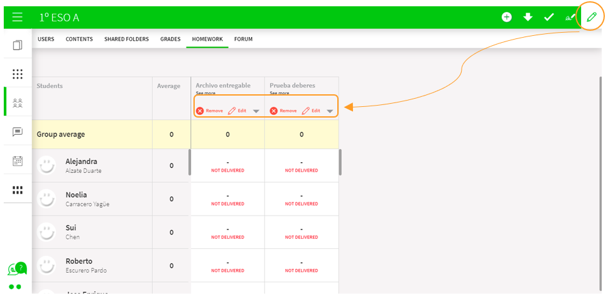Open the hamburger menu
608x298 pixels.
18,18
